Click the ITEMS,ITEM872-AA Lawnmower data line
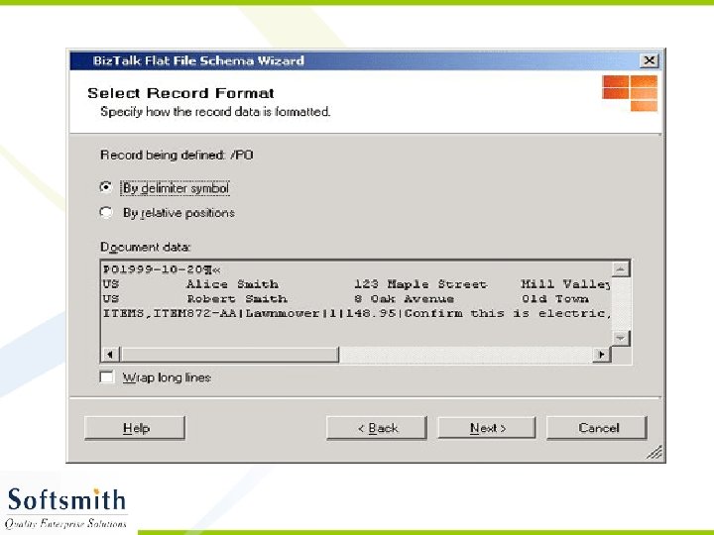The height and width of the screenshot is (535, 714). 356,313
